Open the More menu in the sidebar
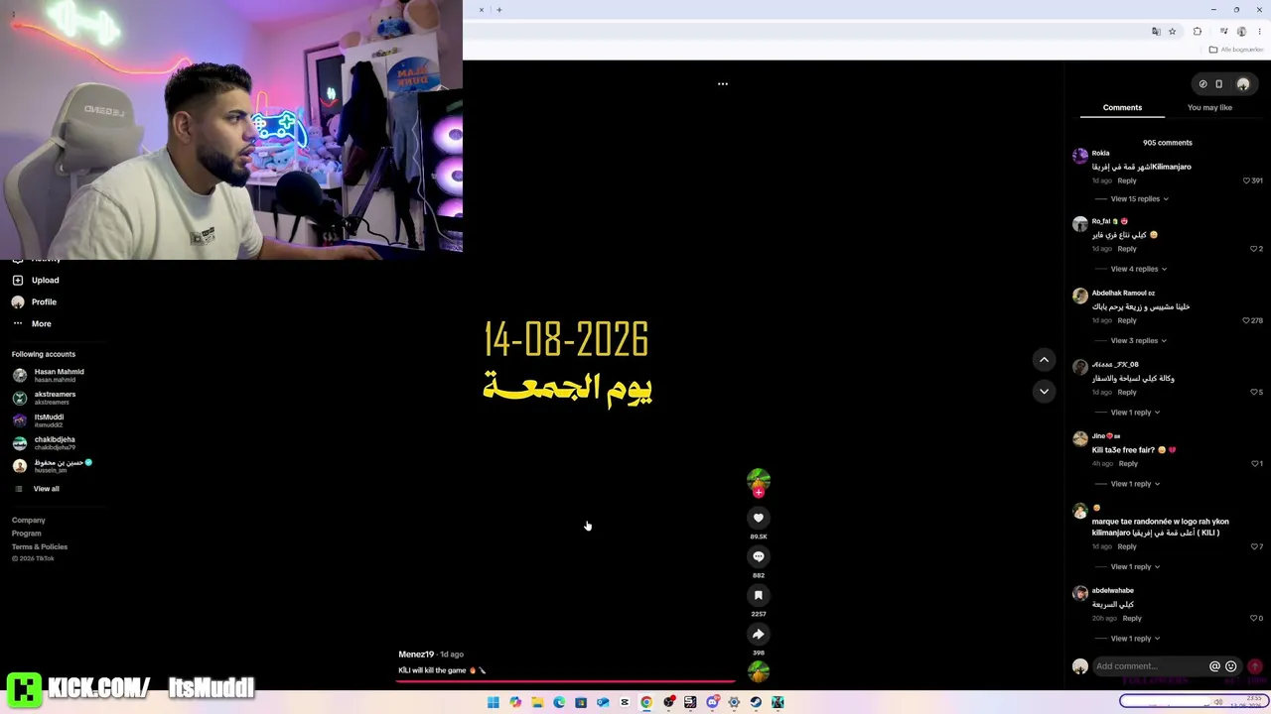This screenshot has width=1271, height=714. coord(32,324)
